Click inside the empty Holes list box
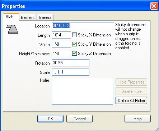Screen dimensions: 159x131 [82, 91]
